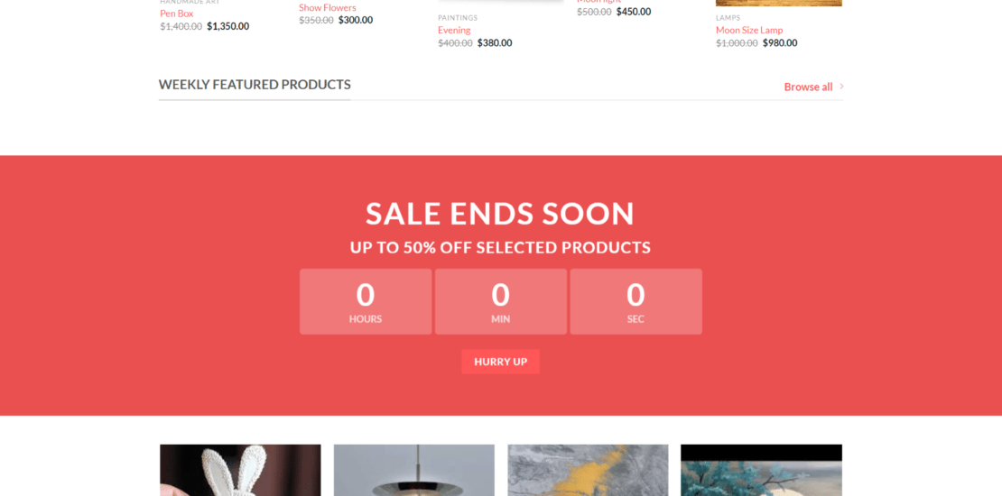Click the Min countdown box

point(501,301)
